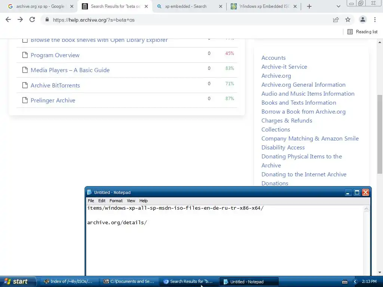Click the on-screen keyboard tray icon

(x=345, y=282)
